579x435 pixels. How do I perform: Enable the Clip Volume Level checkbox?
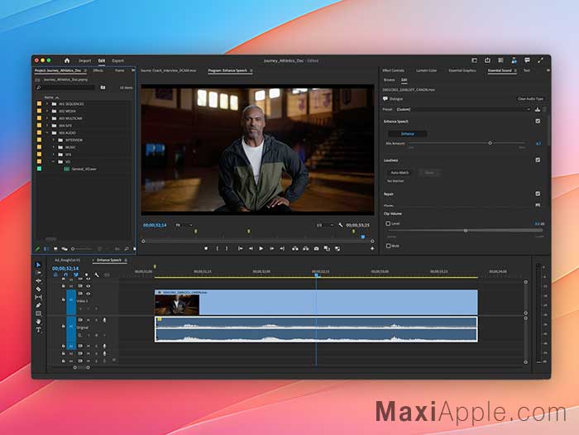(x=388, y=223)
